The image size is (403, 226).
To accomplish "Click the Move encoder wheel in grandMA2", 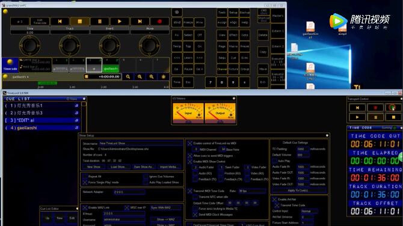I will 149,46.
